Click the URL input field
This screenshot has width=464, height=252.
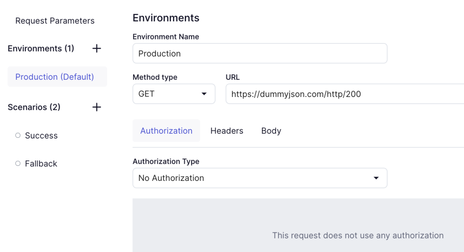click(345, 94)
